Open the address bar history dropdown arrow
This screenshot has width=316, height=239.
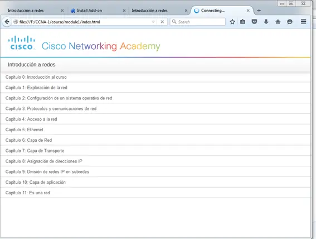coord(153,22)
